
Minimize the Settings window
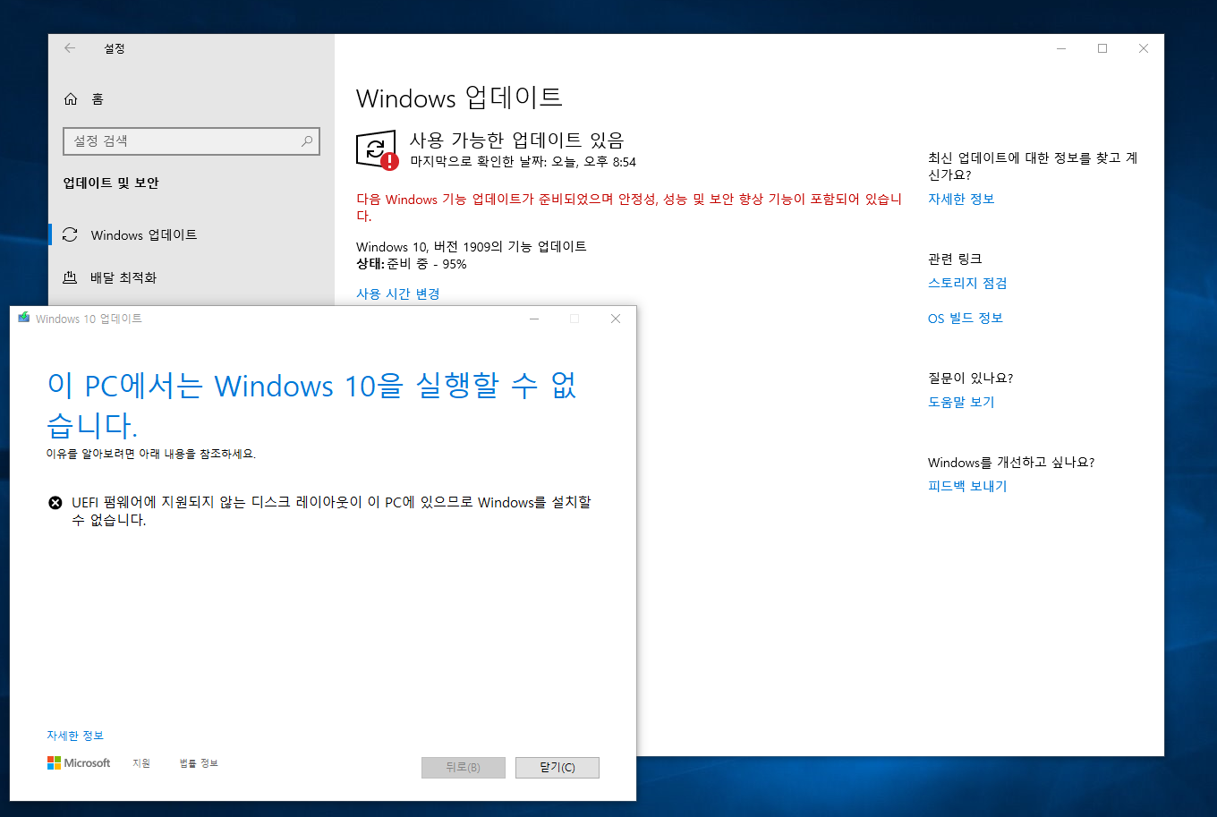[x=1060, y=48]
